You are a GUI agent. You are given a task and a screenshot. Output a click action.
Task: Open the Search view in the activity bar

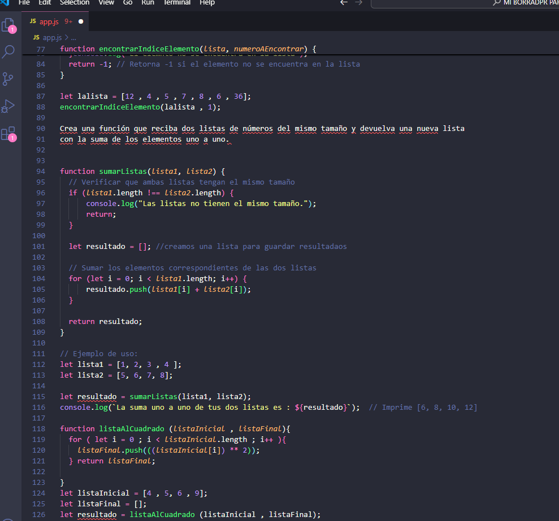click(x=8, y=51)
